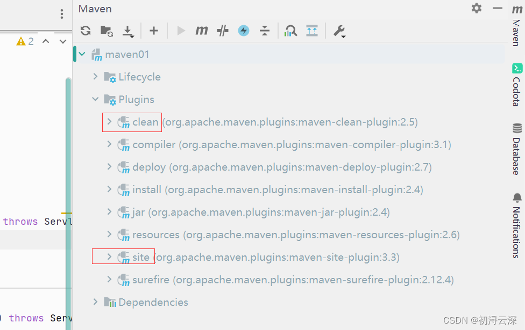Open editor tab options three-dot menu
The height and width of the screenshot is (330, 525).
point(62,14)
